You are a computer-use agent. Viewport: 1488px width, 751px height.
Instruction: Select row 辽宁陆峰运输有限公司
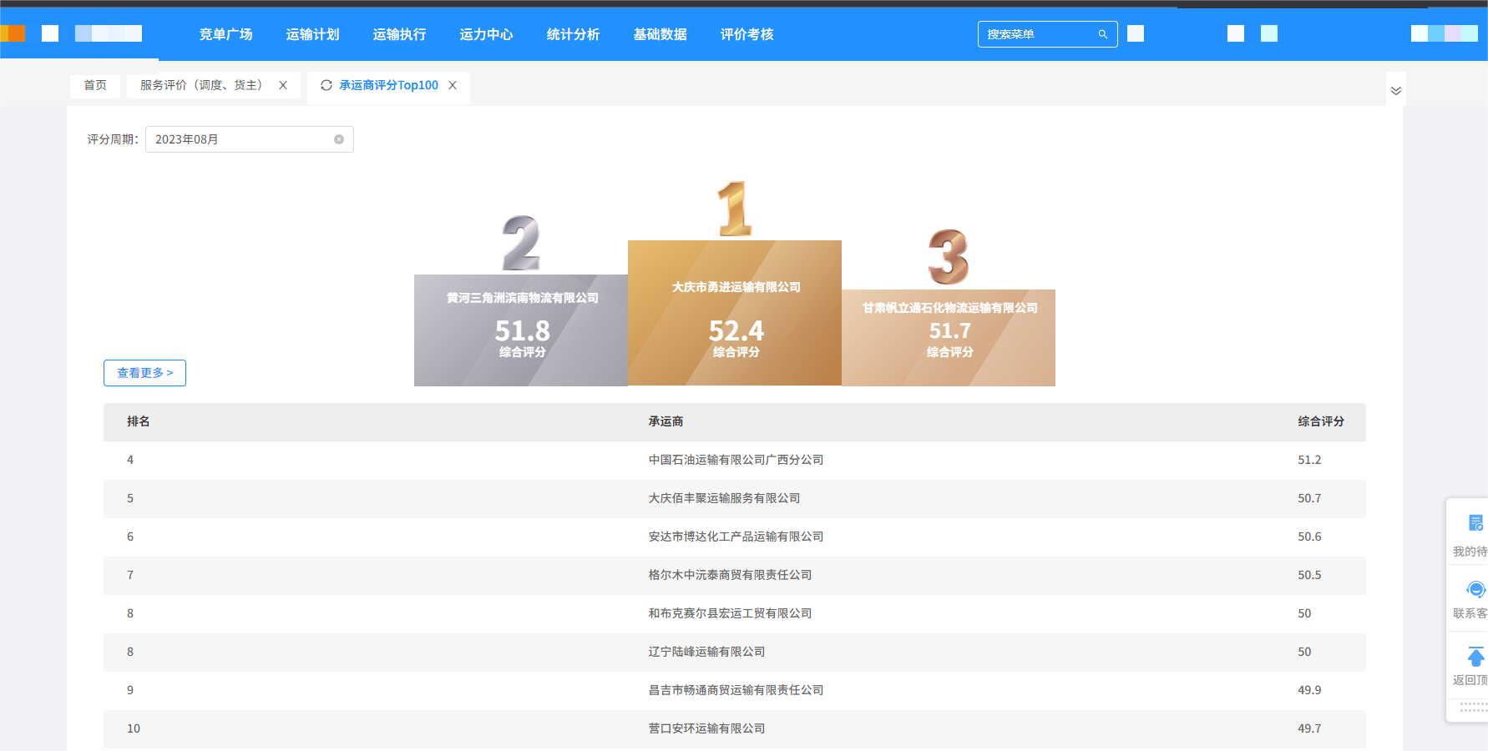(735, 652)
